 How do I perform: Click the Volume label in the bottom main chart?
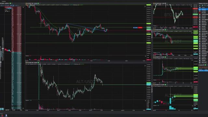(x=27, y=100)
